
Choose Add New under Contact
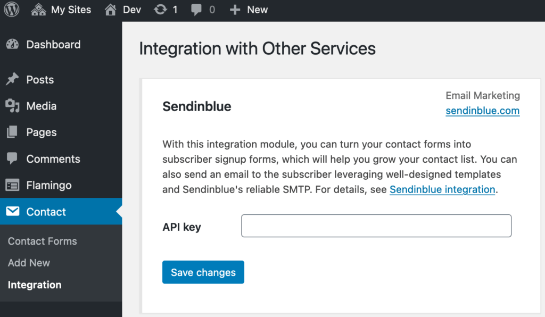click(29, 263)
